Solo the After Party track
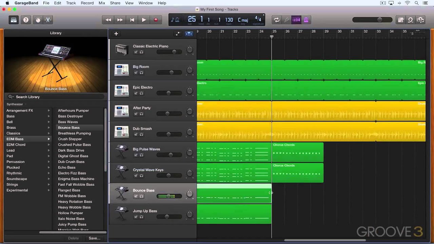434x244 pixels. (141, 114)
